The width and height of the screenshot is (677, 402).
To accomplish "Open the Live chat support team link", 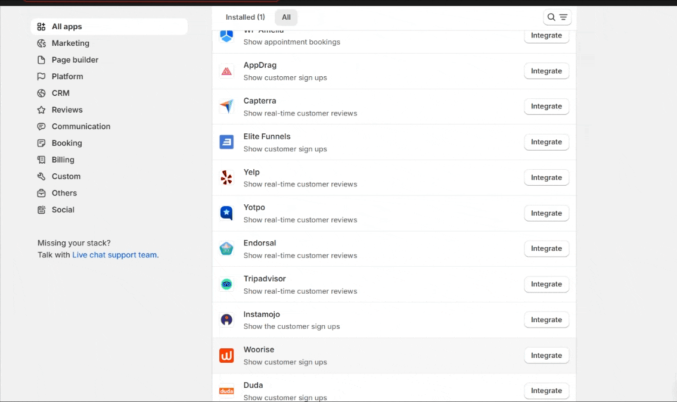I will coord(114,255).
